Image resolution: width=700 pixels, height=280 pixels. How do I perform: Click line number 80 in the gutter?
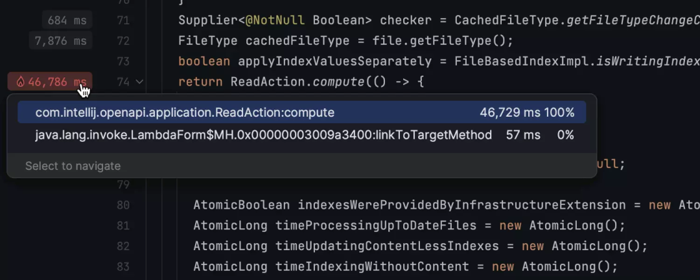[x=123, y=205]
